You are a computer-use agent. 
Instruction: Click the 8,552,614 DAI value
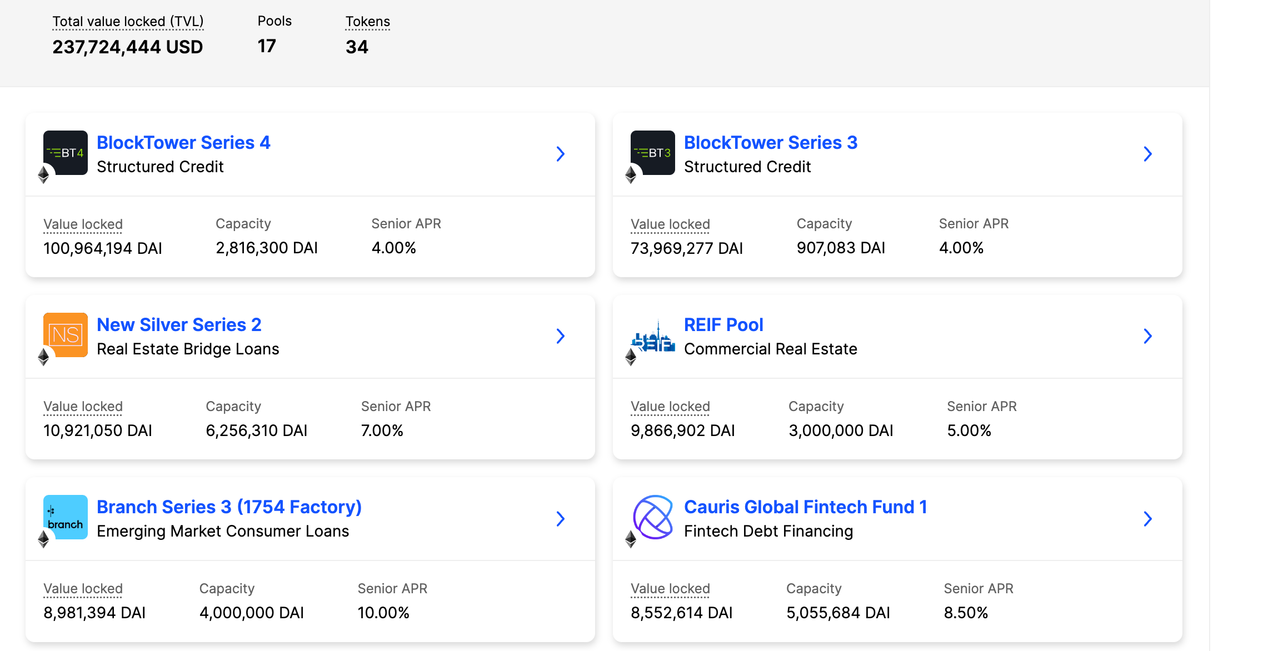pyautogui.click(x=682, y=613)
